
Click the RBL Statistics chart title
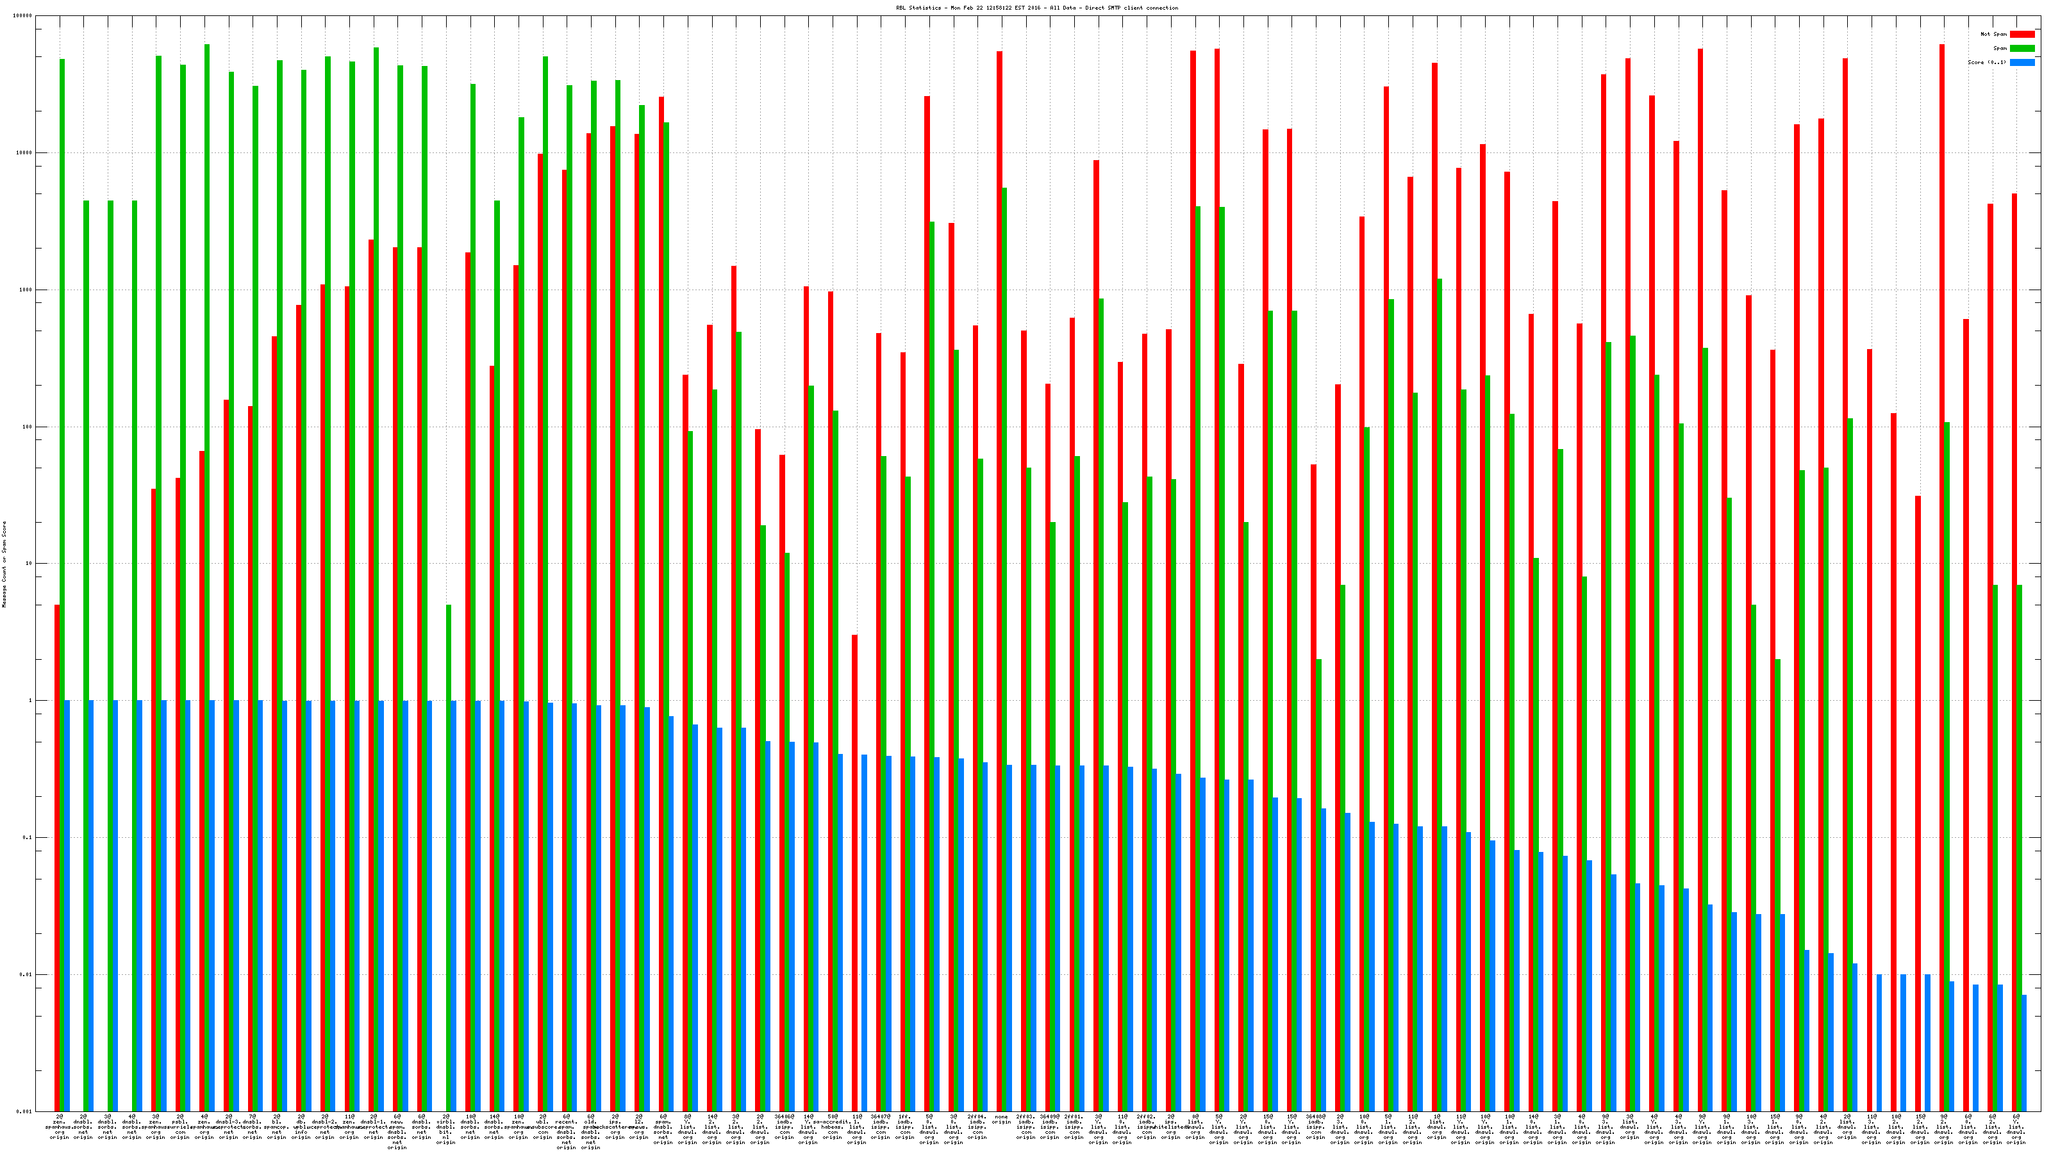(1036, 8)
